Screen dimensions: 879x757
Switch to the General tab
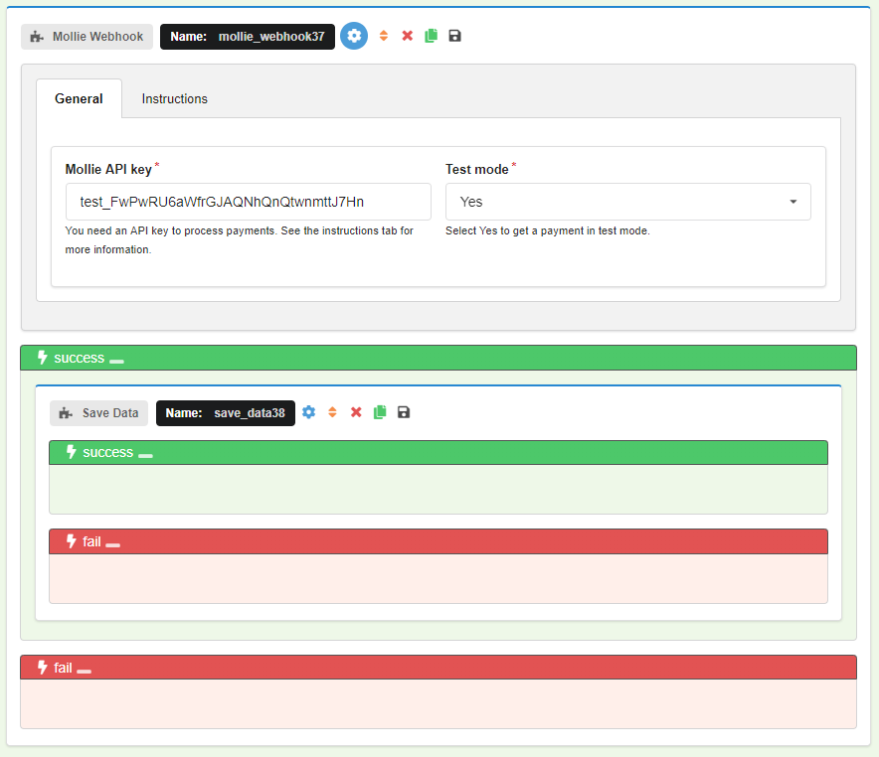pos(79,98)
